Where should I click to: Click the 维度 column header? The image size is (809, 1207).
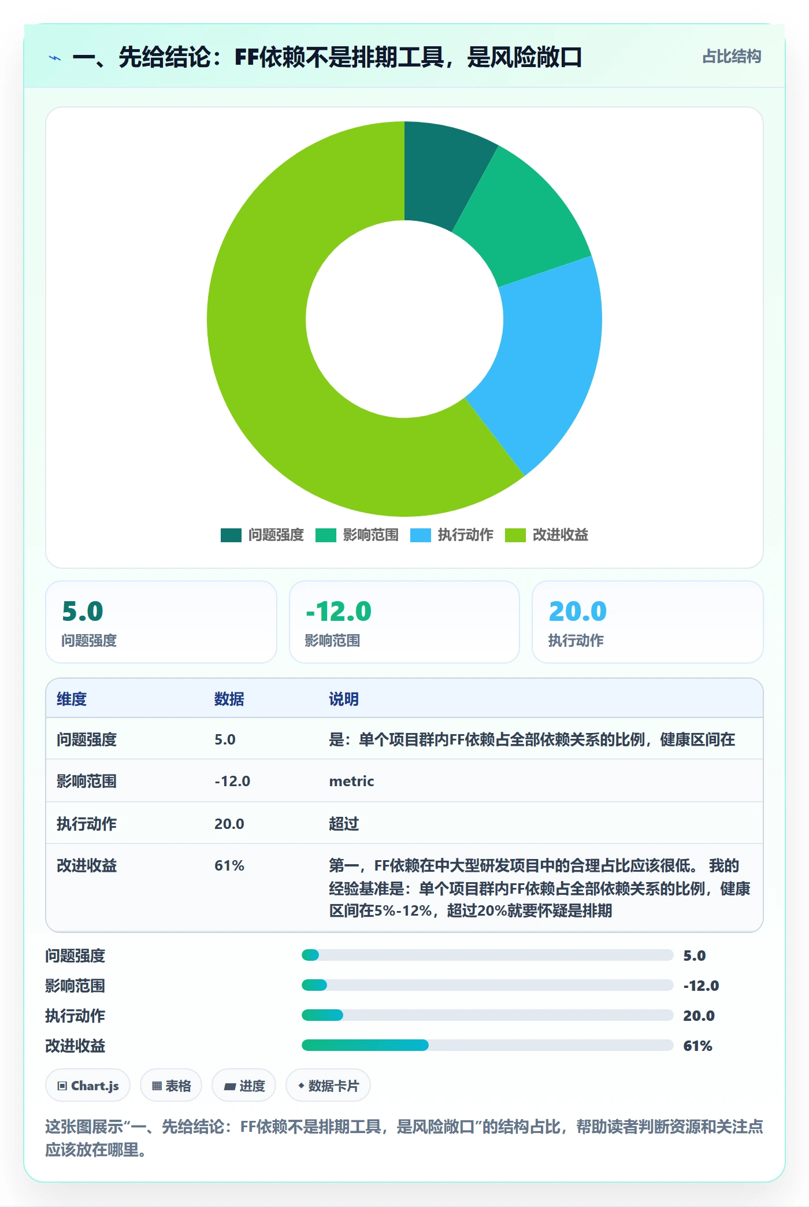[x=72, y=699]
